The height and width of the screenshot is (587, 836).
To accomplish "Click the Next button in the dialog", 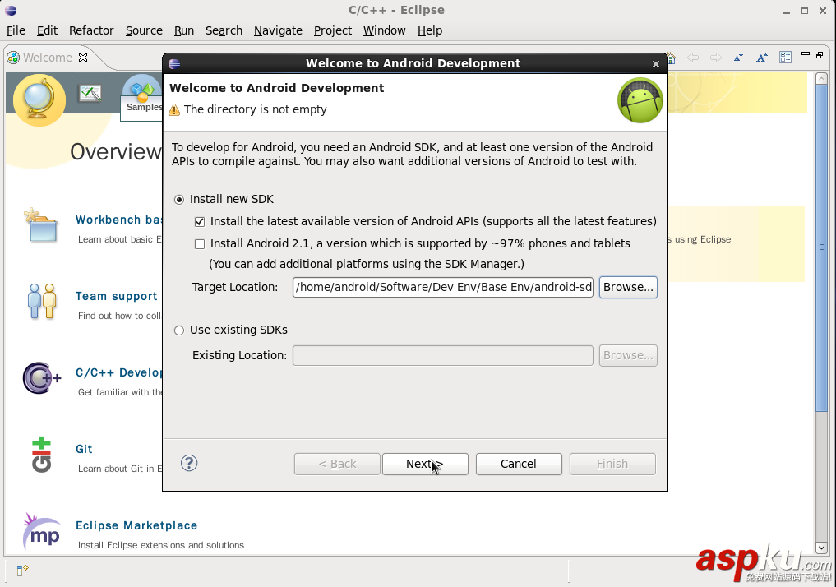I will (x=425, y=464).
